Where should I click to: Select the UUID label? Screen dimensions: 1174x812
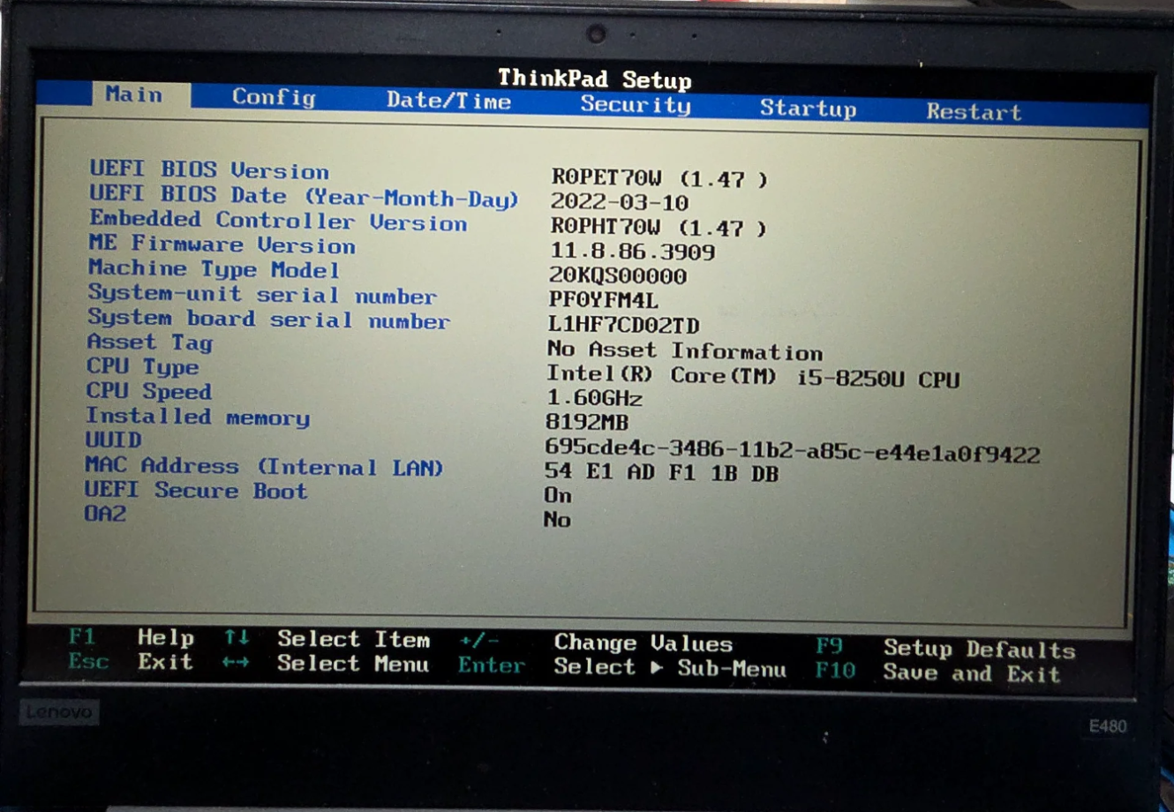click(113, 440)
